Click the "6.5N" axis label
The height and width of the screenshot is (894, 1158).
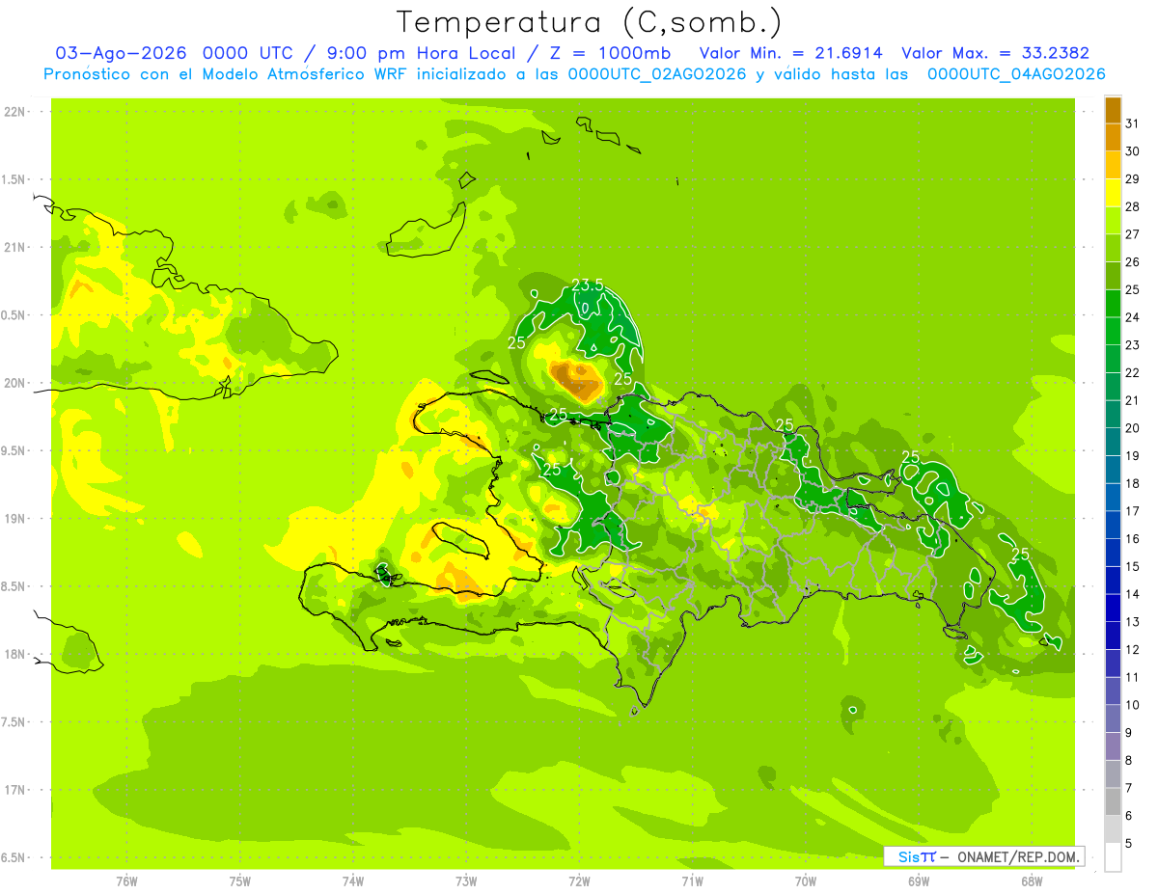[x=14, y=857]
